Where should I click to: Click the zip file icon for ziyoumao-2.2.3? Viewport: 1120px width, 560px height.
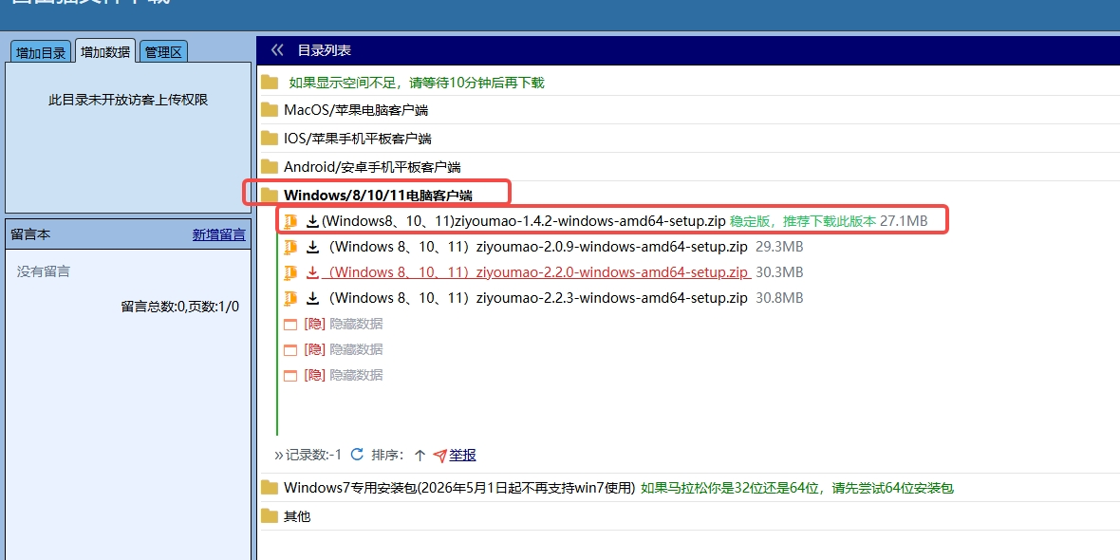coord(291,298)
